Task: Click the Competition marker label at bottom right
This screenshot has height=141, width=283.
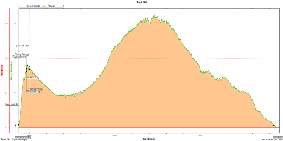Action: 278,137
